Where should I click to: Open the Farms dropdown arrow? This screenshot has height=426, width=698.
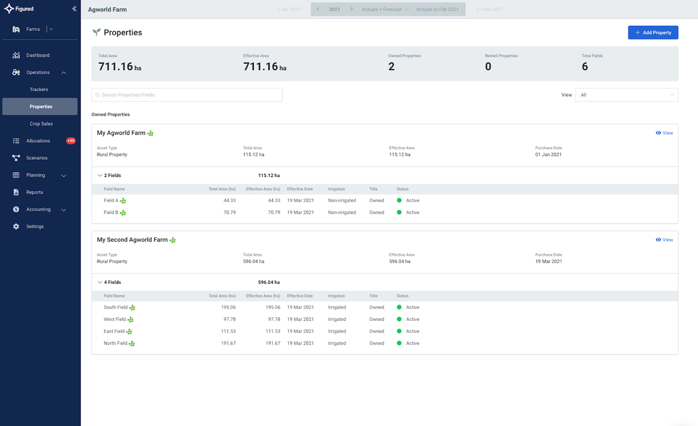pyautogui.click(x=51, y=30)
